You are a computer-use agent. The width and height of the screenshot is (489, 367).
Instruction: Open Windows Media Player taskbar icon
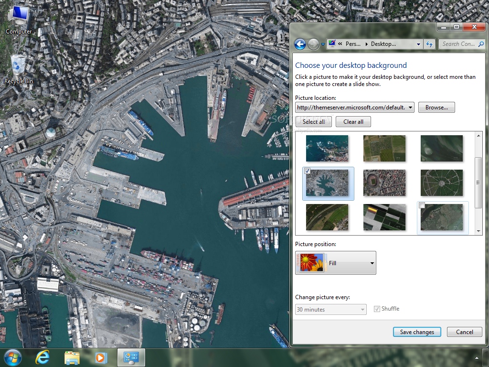(x=101, y=357)
